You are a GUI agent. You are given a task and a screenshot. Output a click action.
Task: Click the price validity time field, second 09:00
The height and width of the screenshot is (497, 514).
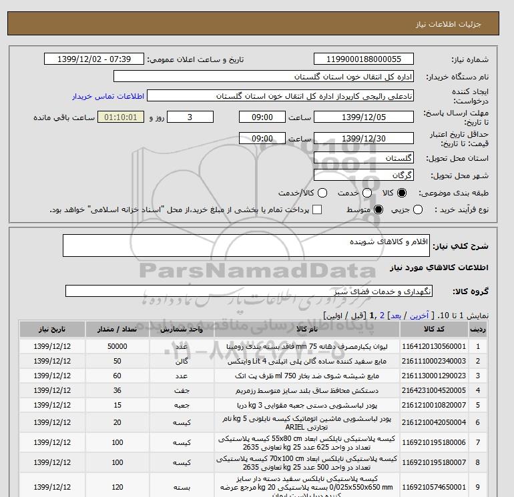pos(262,138)
